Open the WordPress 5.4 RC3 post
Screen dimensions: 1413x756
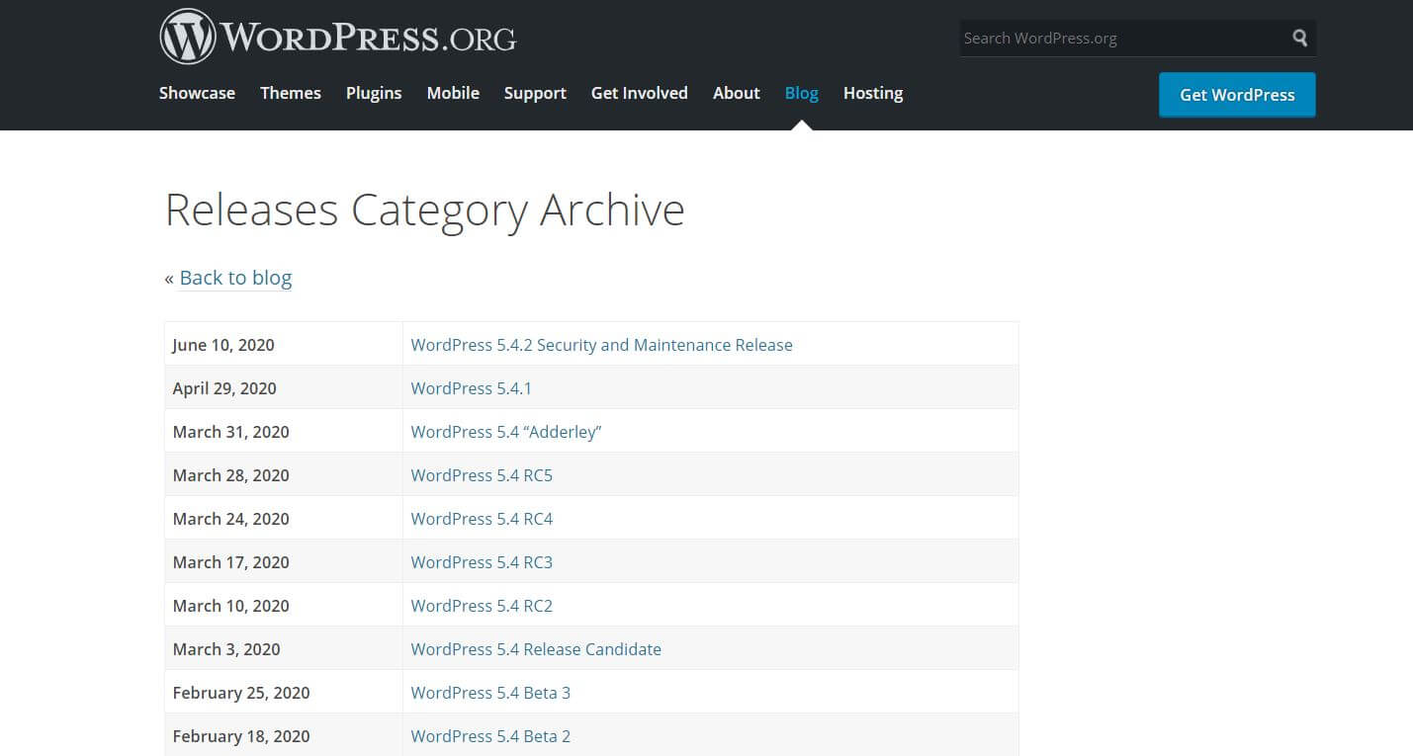click(482, 562)
